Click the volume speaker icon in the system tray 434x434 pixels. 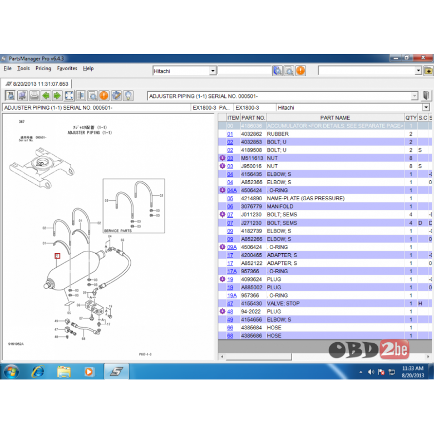(371, 372)
